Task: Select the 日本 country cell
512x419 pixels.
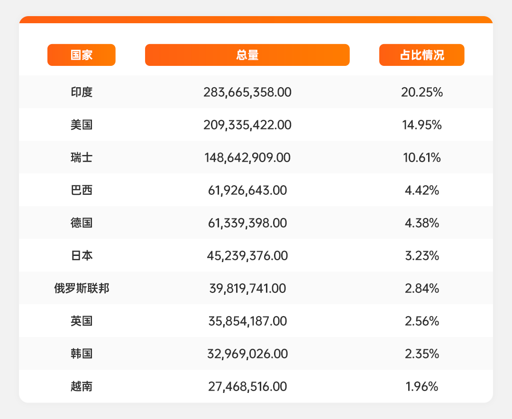Action: (81, 255)
